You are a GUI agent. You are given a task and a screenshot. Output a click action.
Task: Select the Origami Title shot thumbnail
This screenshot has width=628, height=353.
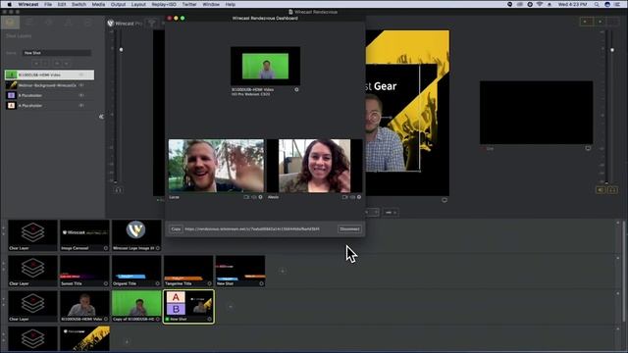point(136,271)
